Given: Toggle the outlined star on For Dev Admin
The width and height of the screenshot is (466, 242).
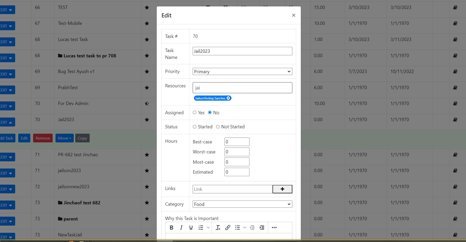Looking at the screenshot, I should click(x=147, y=103).
